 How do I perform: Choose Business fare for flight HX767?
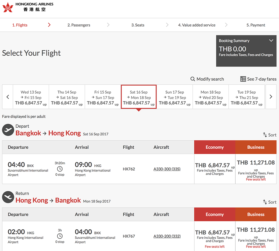(x=256, y=236)
